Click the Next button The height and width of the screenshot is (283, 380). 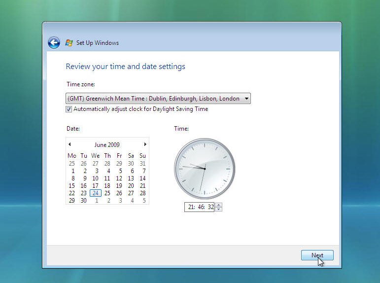[317, 255]
